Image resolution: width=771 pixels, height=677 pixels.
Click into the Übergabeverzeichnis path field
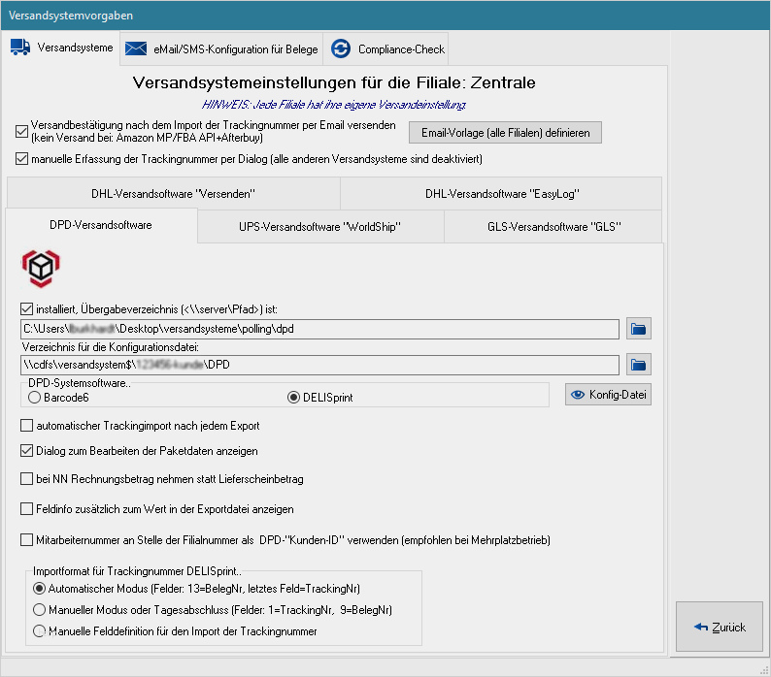pyautogui.click(x=319, y=329)
